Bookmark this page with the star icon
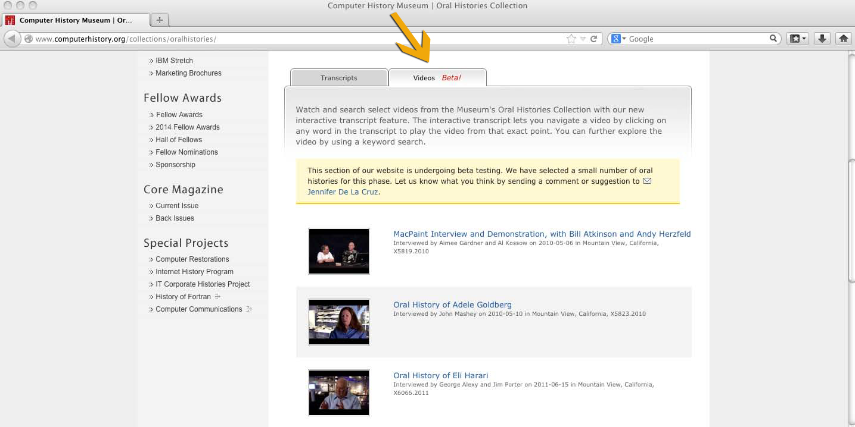Viewport: 855px width, 427px height. tap(571, 39)
